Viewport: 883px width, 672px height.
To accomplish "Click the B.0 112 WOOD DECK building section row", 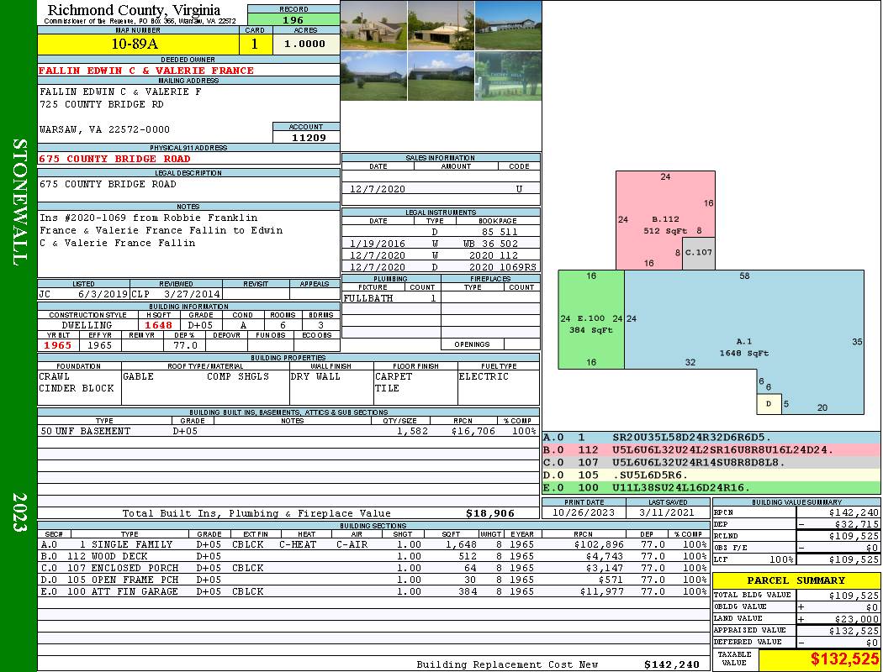I will 373,556.
